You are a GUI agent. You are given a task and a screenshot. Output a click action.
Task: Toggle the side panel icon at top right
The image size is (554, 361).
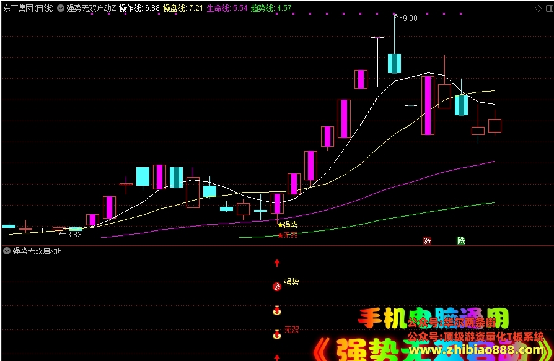tap(550, 8)
